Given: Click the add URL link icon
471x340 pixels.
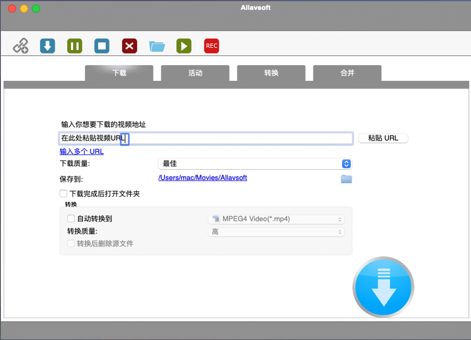Looking at the screenshot, I should click(x=20, y=46).
